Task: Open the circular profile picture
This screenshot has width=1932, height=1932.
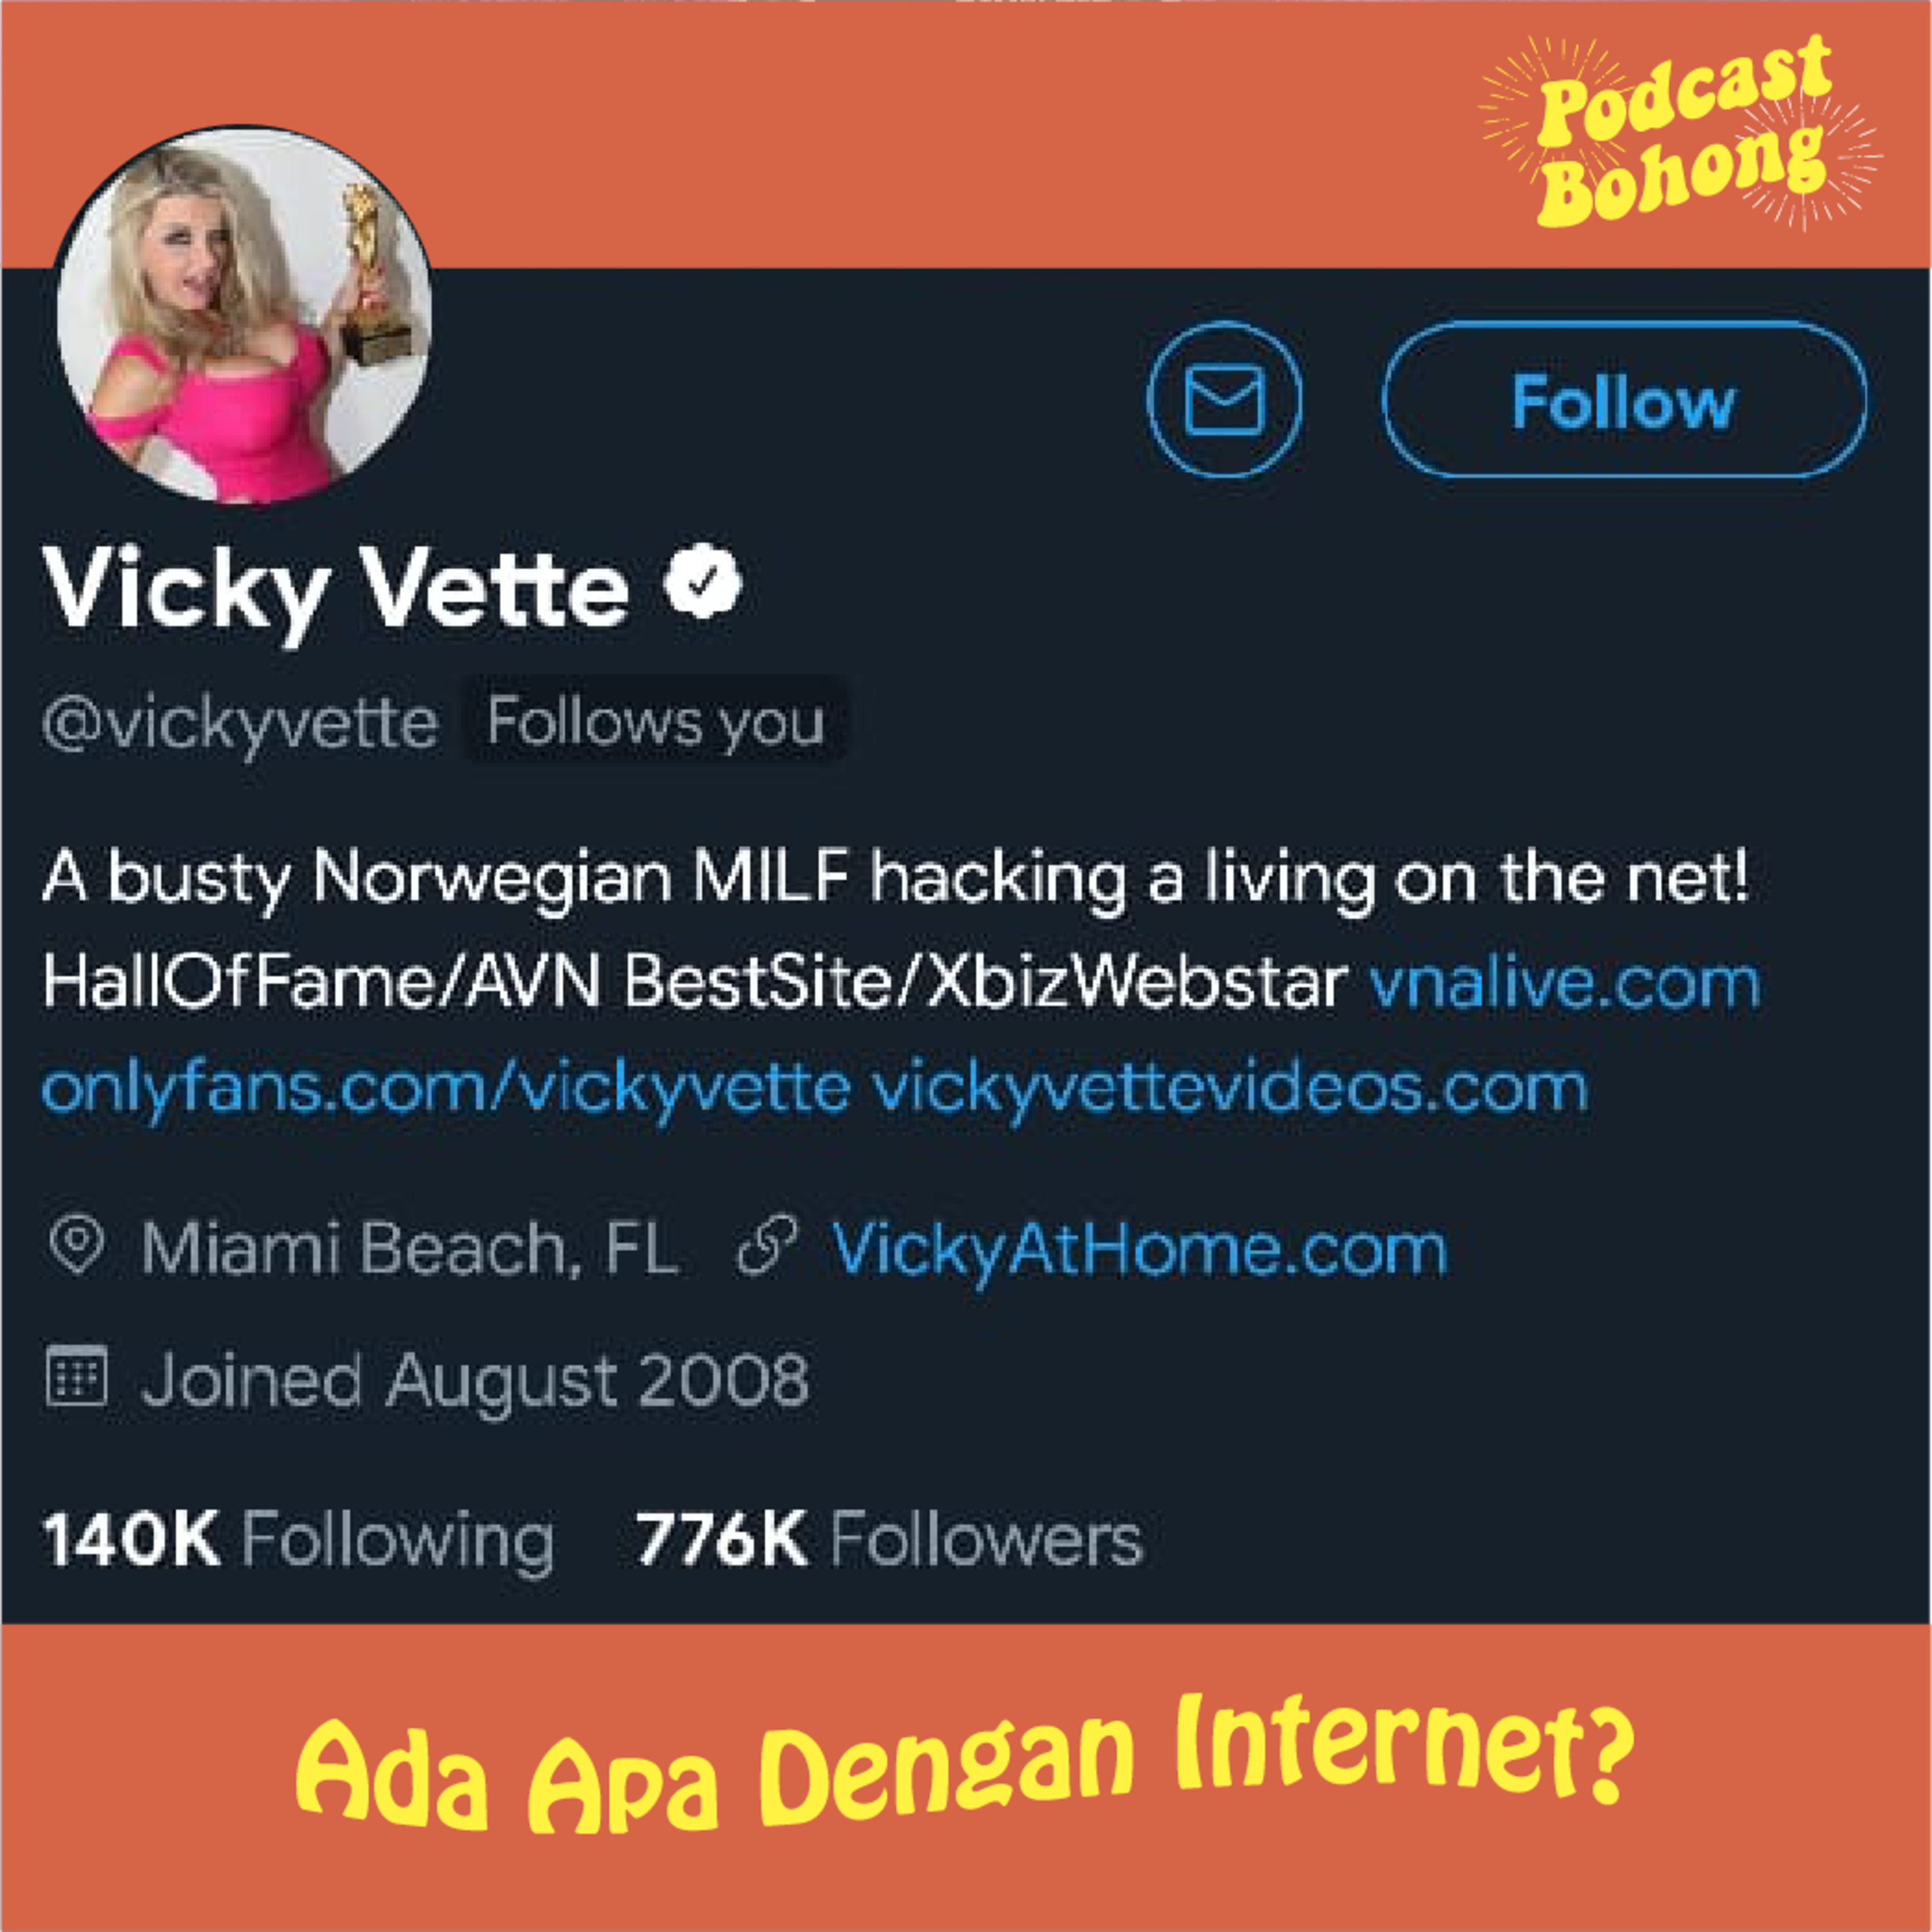Action: coord(244,314)
